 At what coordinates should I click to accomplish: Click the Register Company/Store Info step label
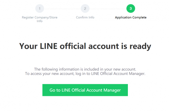(x=39, y=19)
